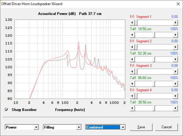Screen dimensions: 183x136
Task: Open the Power dropdown list
Action: [36, 127]
